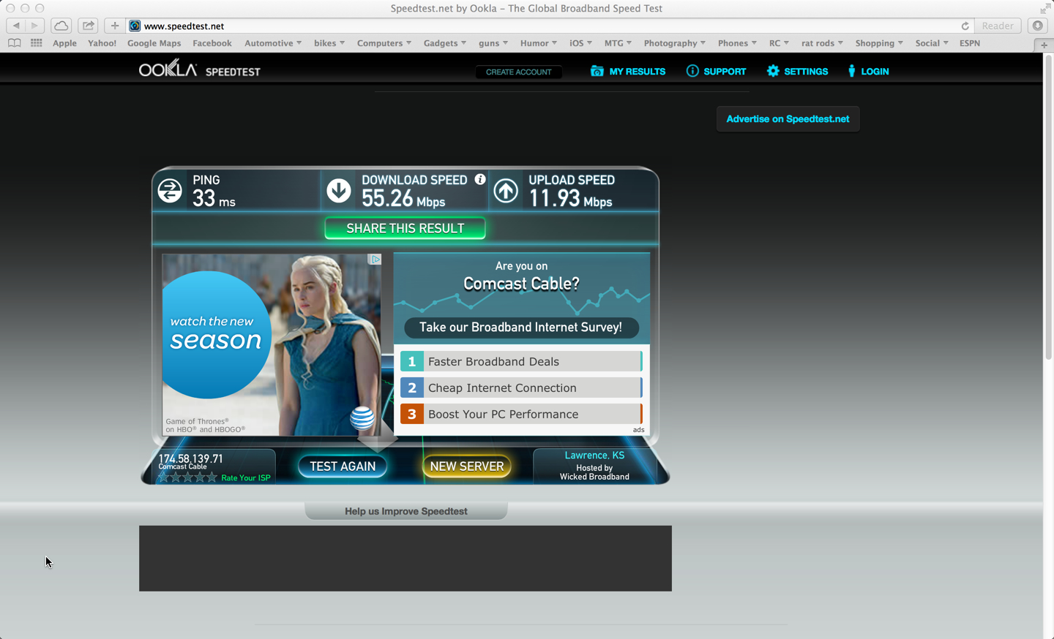The image size is (1054, 639).
Task: Expand the bikes bookmarks folder
Action: tap(329, 43)
